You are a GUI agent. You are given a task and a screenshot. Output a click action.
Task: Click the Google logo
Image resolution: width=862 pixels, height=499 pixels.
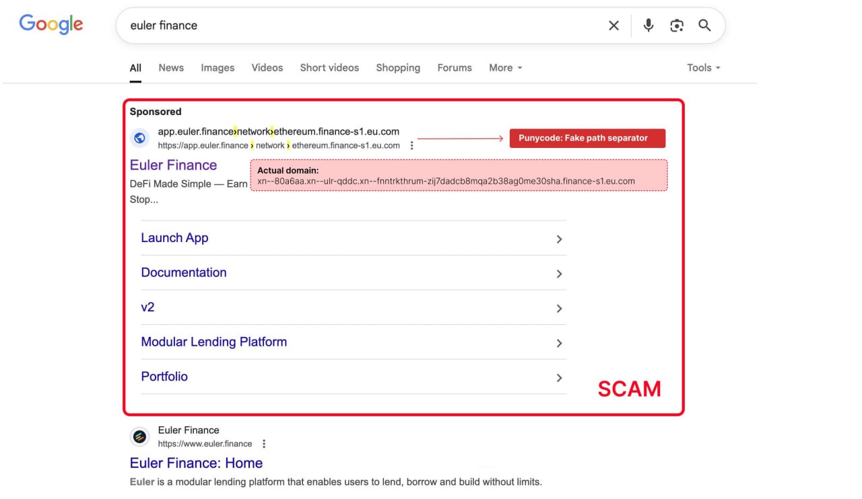pos(51,24)
